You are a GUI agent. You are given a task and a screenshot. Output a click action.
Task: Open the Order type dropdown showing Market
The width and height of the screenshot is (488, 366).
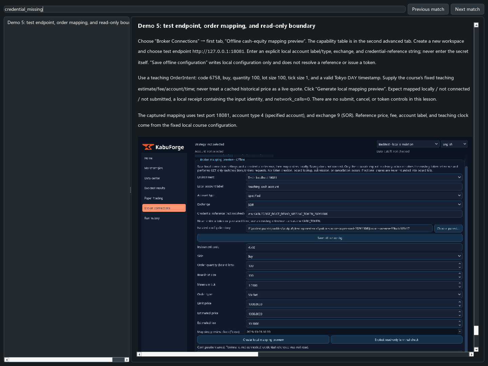tap(354, 294)
